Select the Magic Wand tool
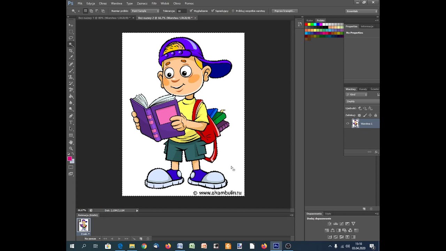This screenshot has width=446, height=251. tap(71, 45)
